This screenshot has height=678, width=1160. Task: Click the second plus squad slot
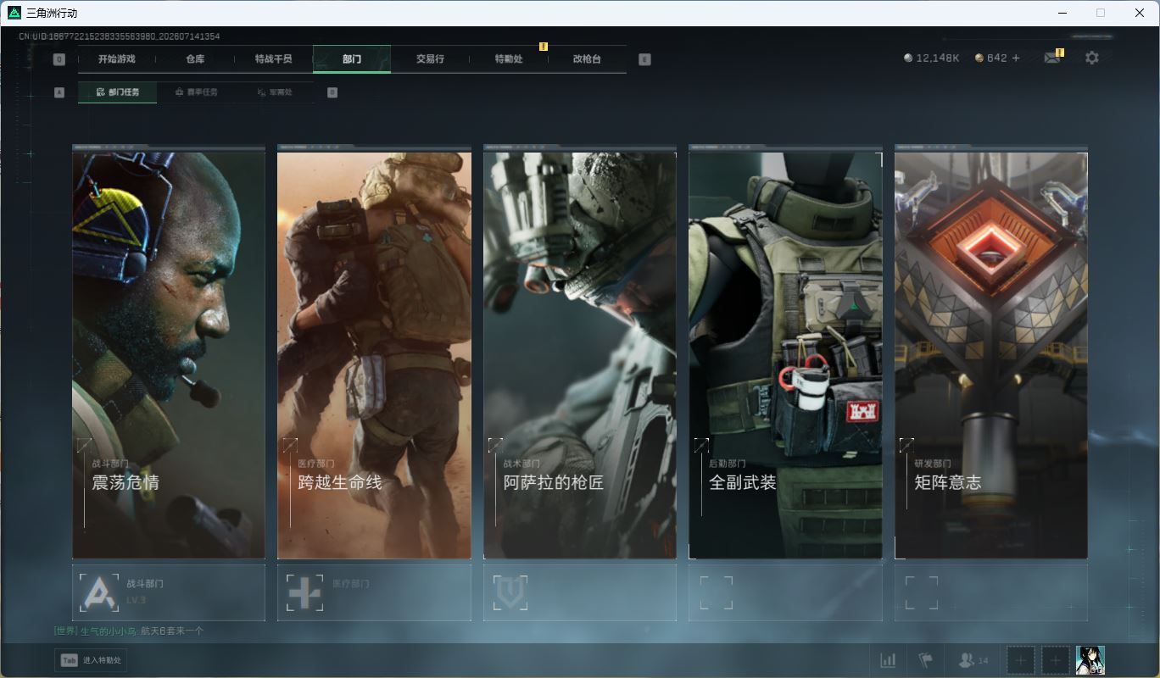(x=1055, y=660)
